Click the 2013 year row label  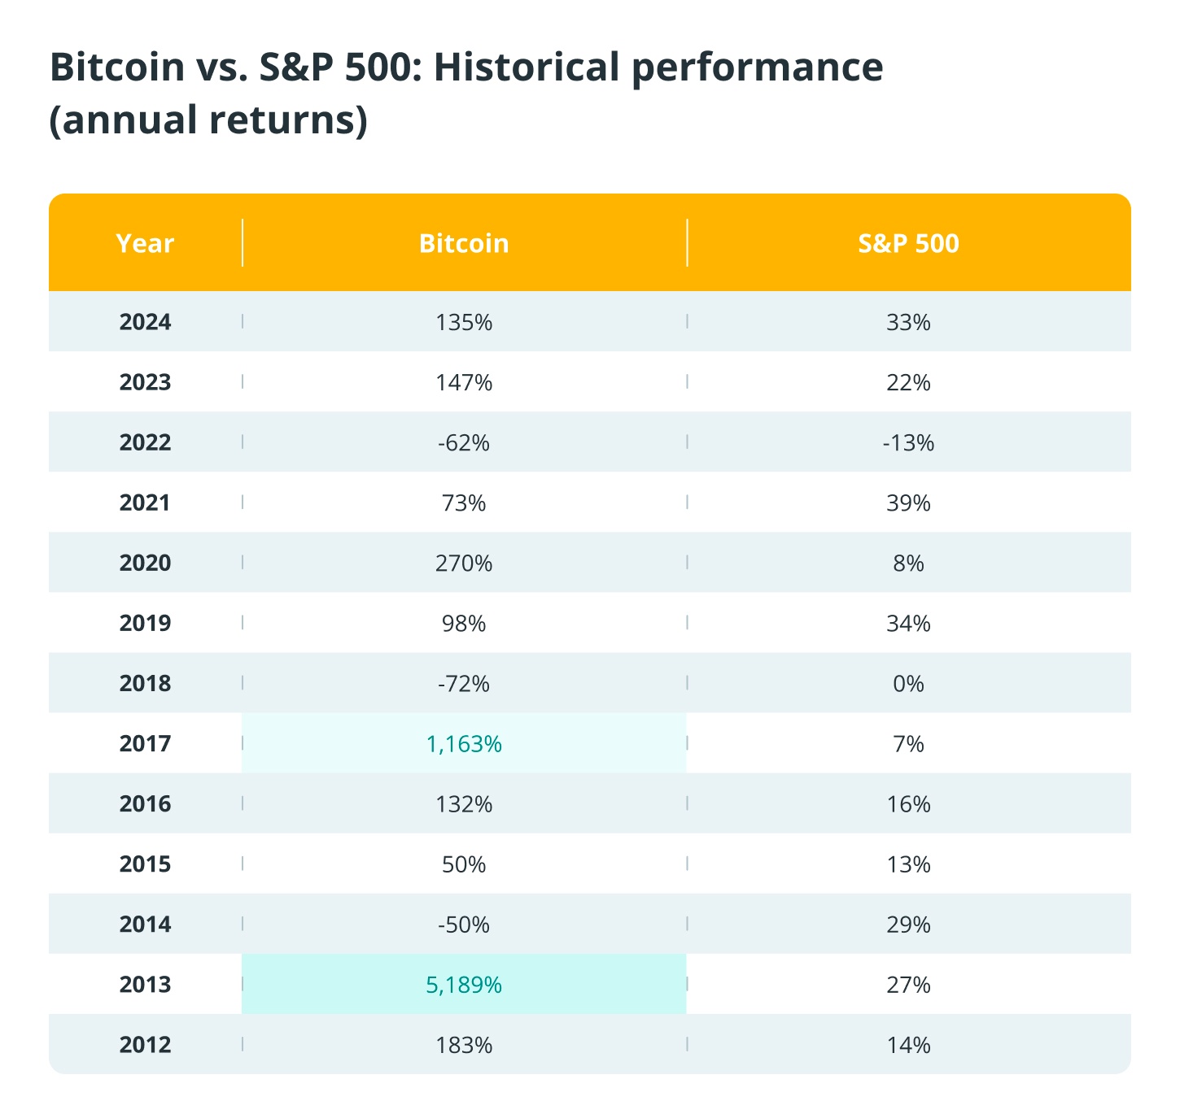(x=145, y=985)
